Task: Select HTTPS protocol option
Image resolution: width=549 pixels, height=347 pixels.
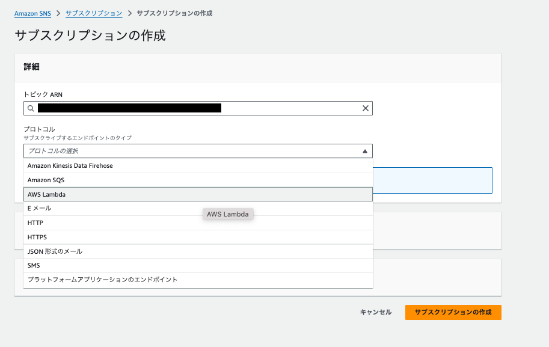Action: tap(198, 237)
